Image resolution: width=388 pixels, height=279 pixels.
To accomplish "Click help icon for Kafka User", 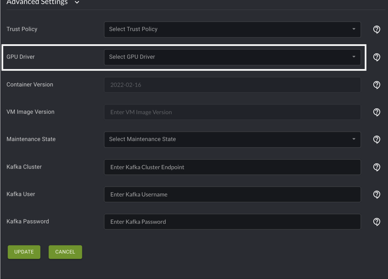I will pos(377,194).
